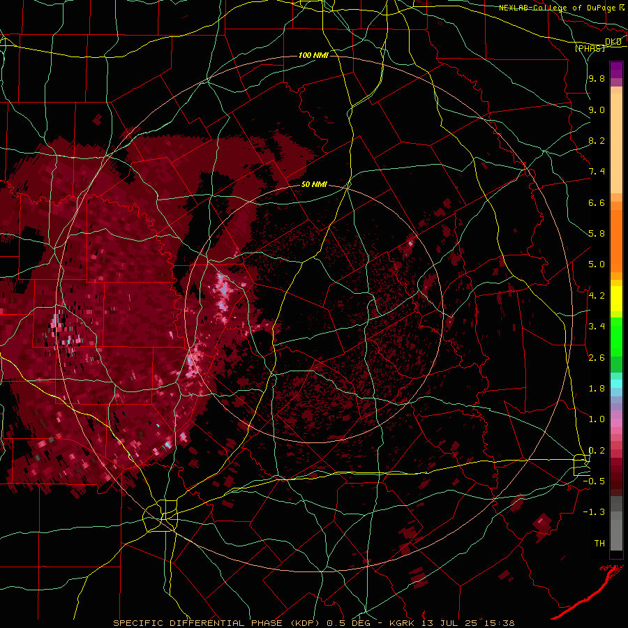
Task: Click the 1.0 value on color scale
Action: click(x=597, y=419)
